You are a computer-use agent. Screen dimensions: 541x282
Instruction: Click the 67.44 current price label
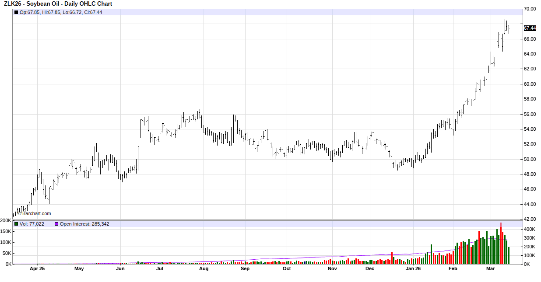click(530, 28)
